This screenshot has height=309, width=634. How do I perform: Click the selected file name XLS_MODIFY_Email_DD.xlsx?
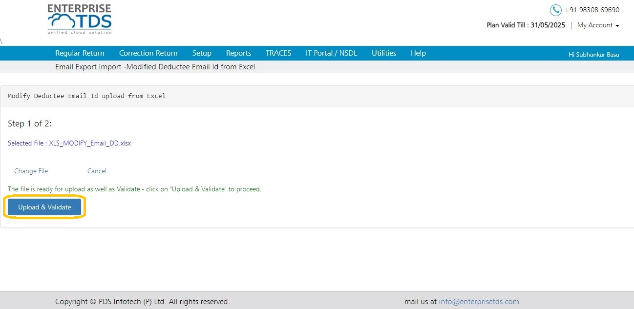90,144
